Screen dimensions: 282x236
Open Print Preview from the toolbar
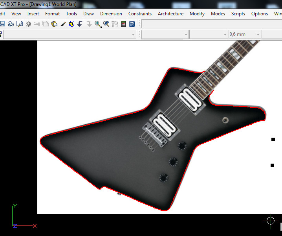[x=20, y=24]
